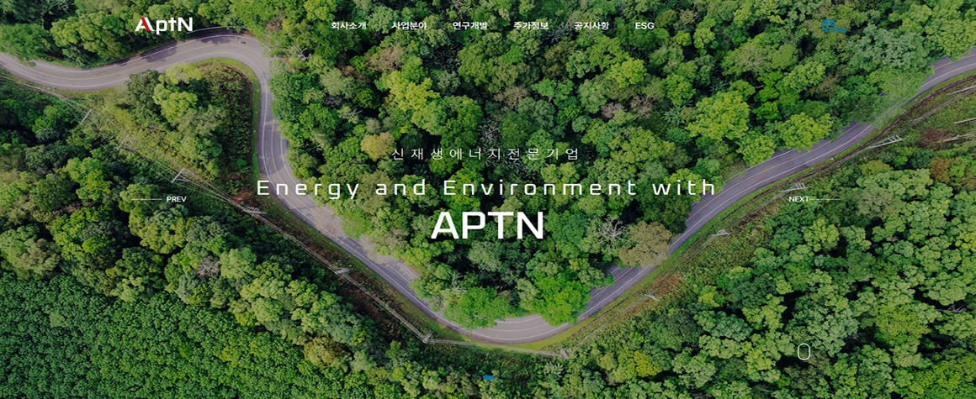Click the 신재생에너지전문기업 tagline

click(486, 154)
